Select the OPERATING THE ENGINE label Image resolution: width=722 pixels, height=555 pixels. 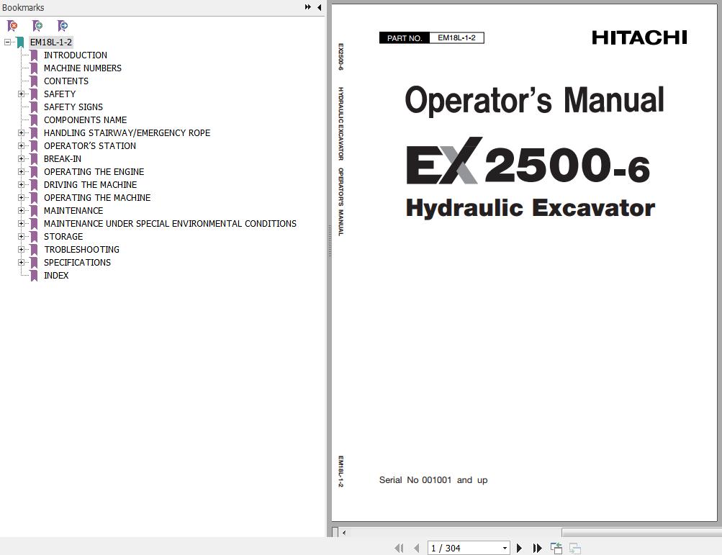(94, 171)
